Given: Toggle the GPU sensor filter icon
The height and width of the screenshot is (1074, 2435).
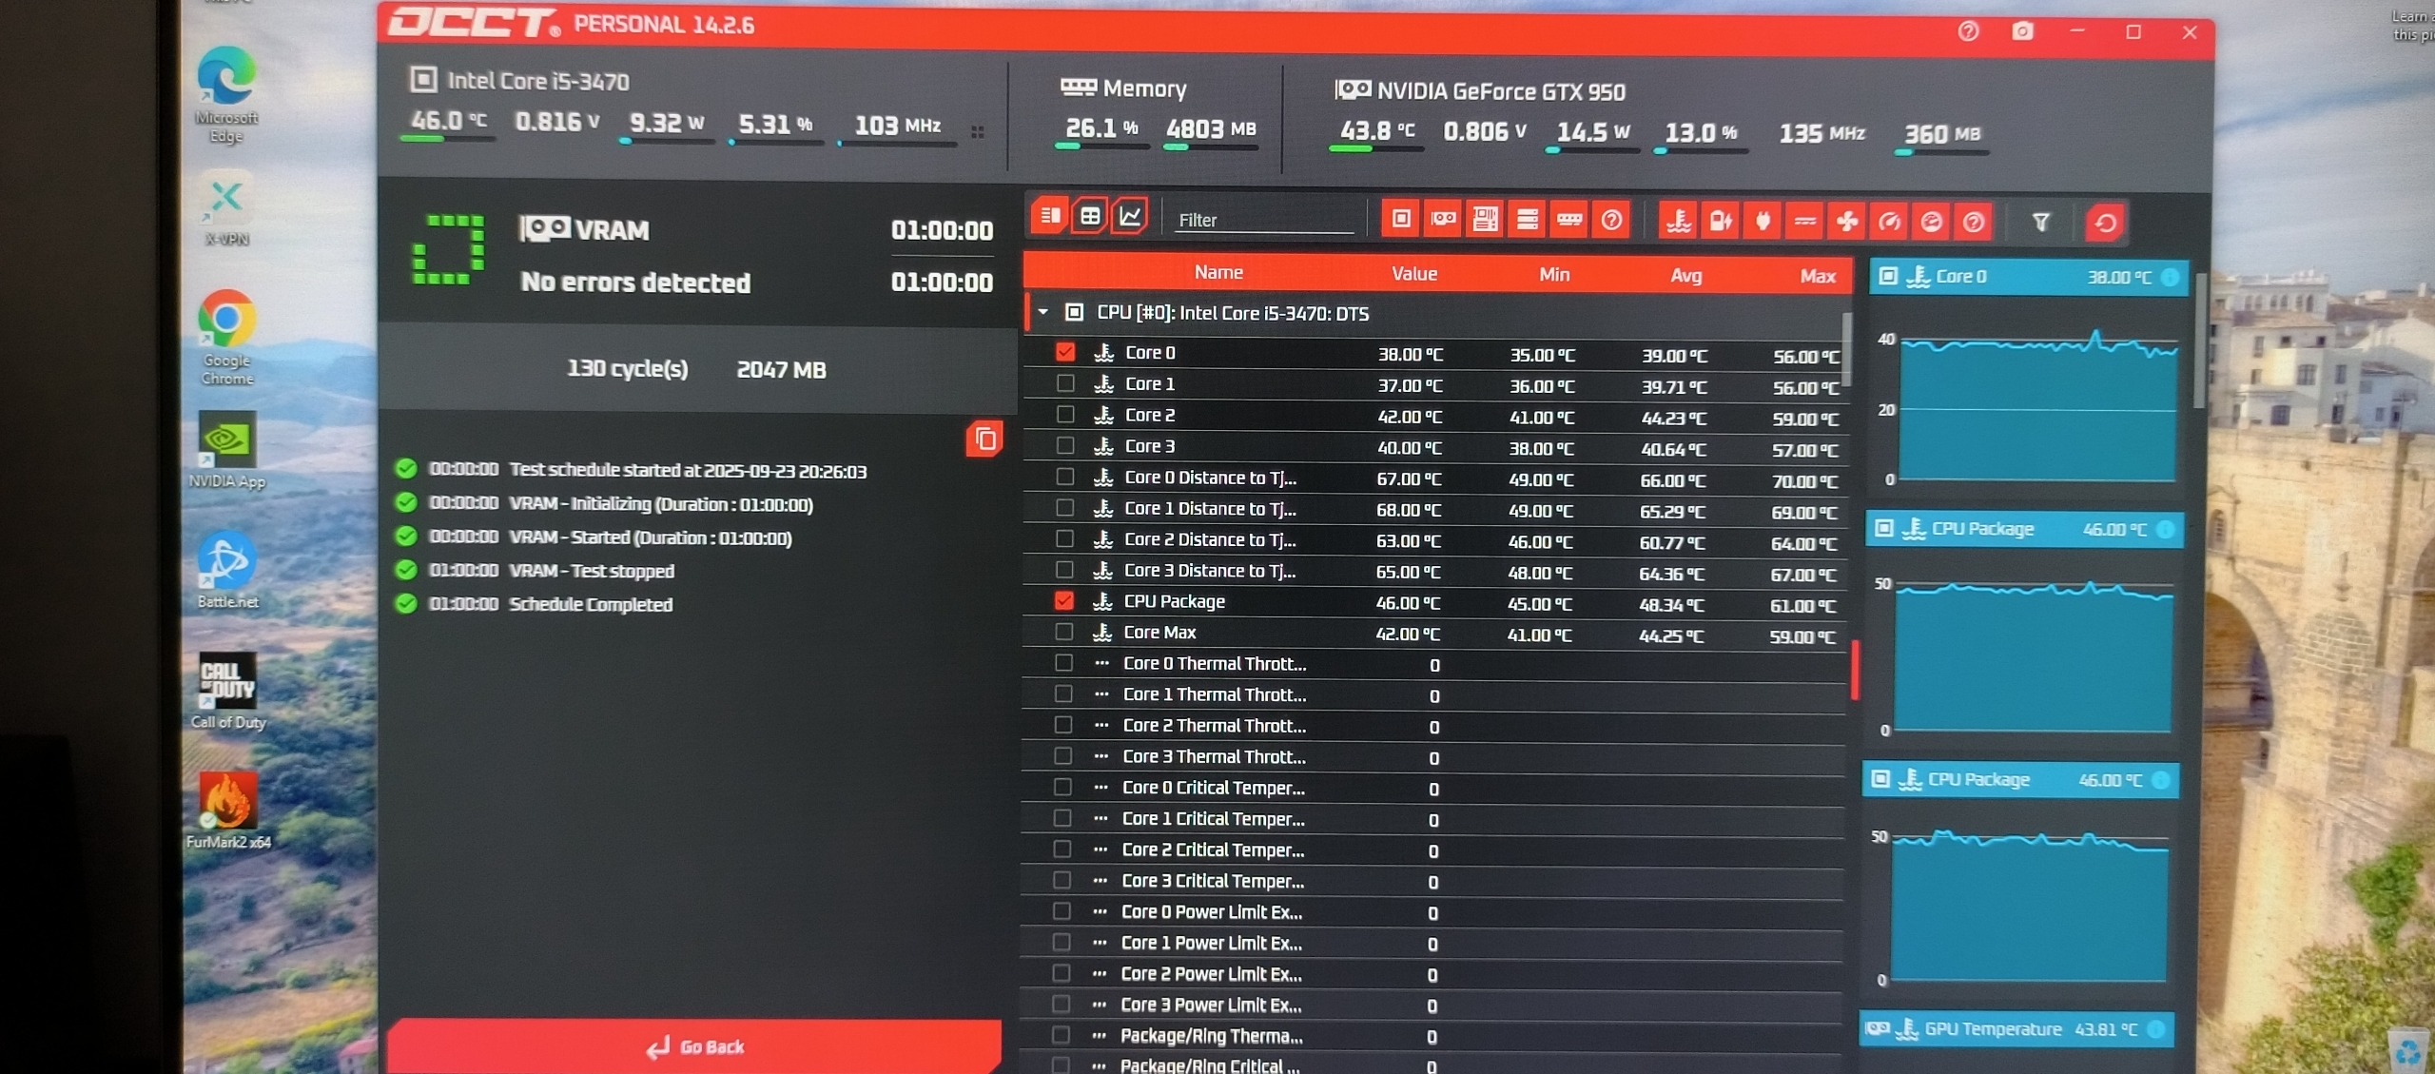Looking at the screenshot, I should (1443, 220).
